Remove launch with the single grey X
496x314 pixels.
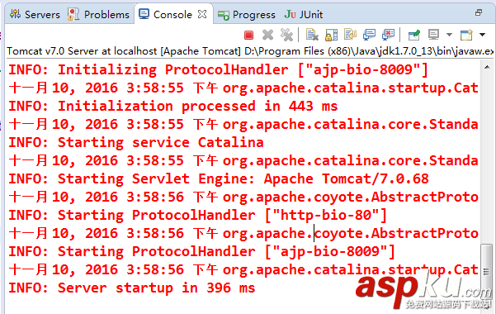[267, 35]
